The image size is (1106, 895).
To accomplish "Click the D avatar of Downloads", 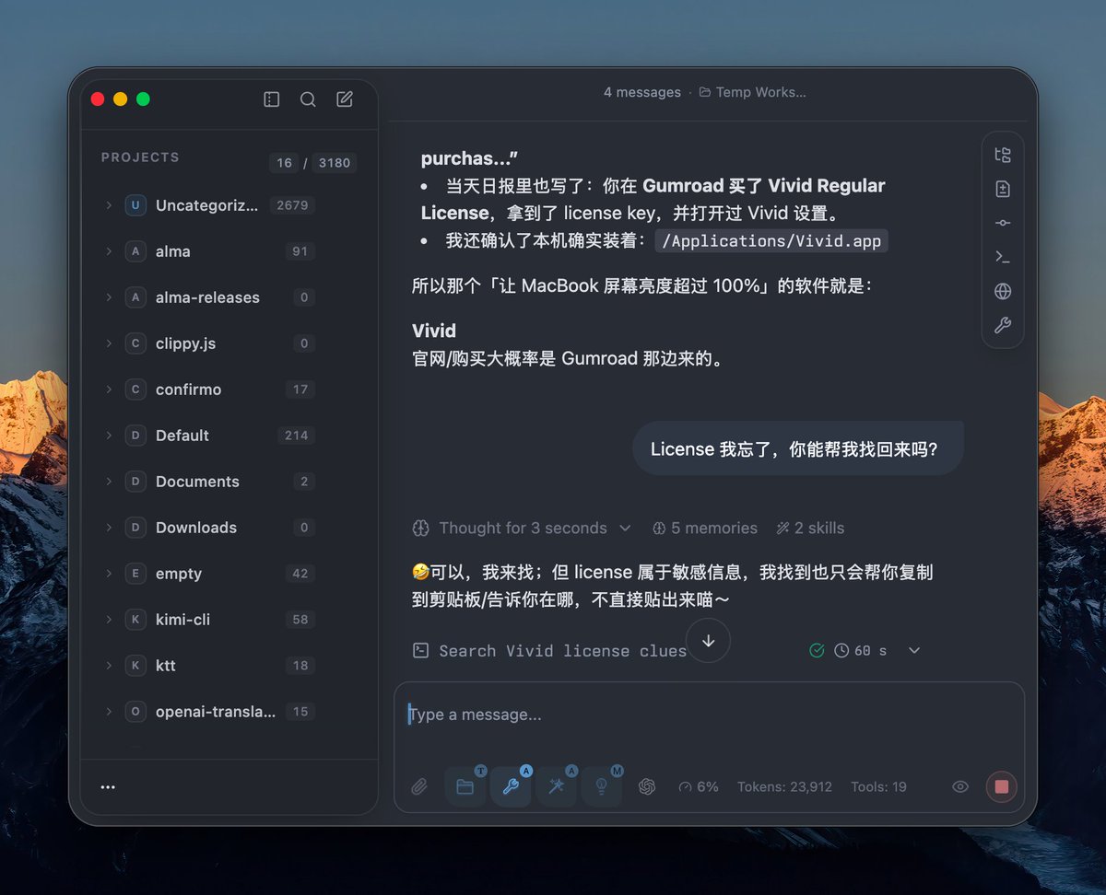I will click(135, 528).
